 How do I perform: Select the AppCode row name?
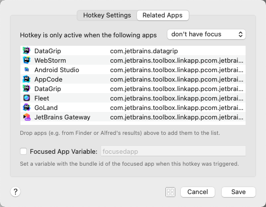pyautogui.click(x=48, y=80)
